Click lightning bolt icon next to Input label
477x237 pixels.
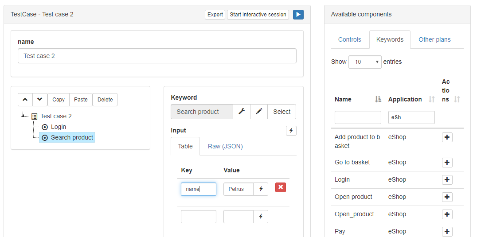tap(291, 131)
